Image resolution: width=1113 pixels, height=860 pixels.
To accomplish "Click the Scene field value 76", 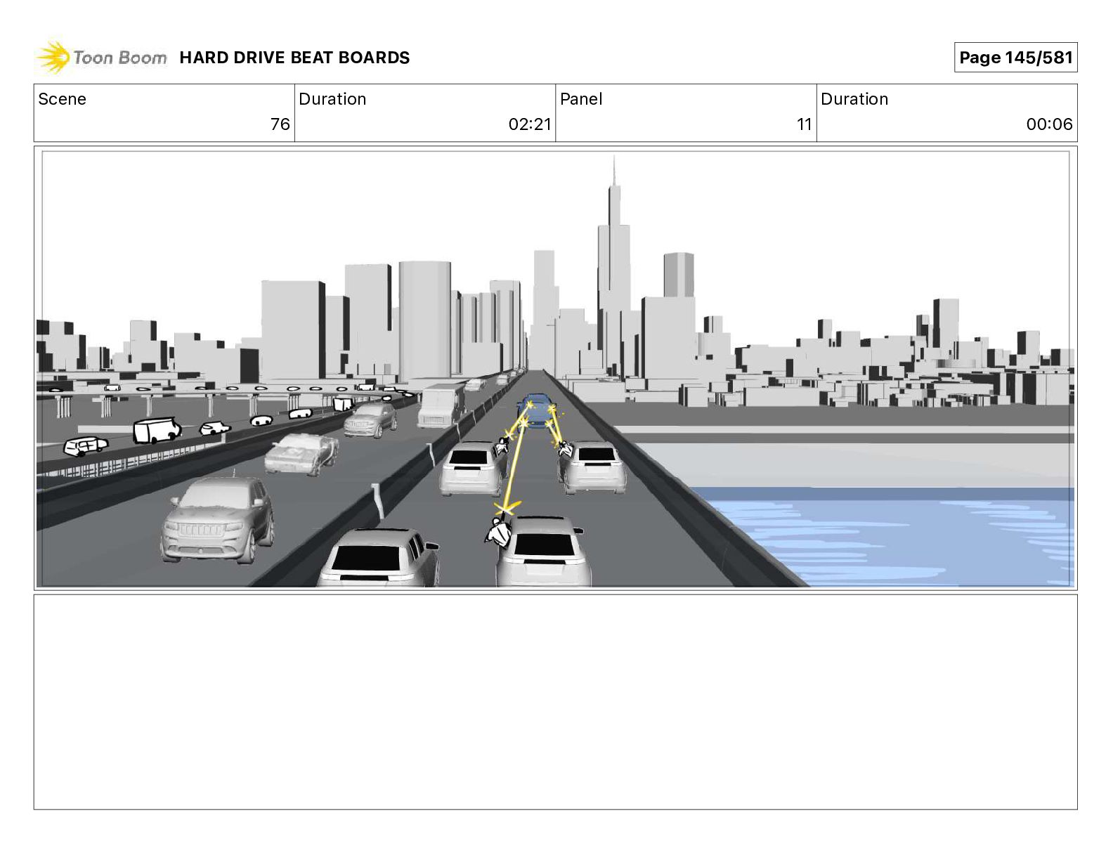I will 280,124.
